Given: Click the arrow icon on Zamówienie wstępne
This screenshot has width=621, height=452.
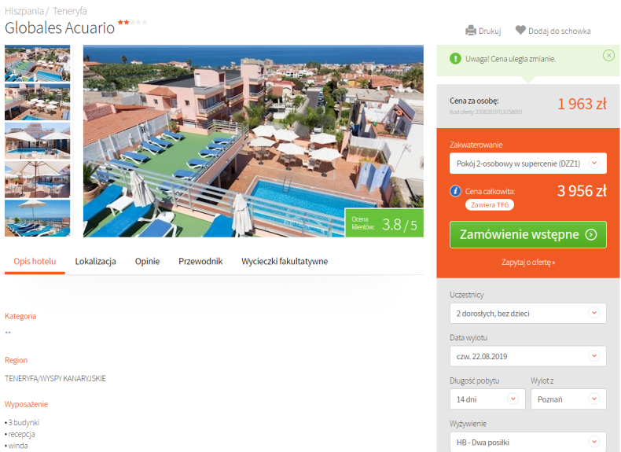Looking at the screenshot, I should pos(591,234).
